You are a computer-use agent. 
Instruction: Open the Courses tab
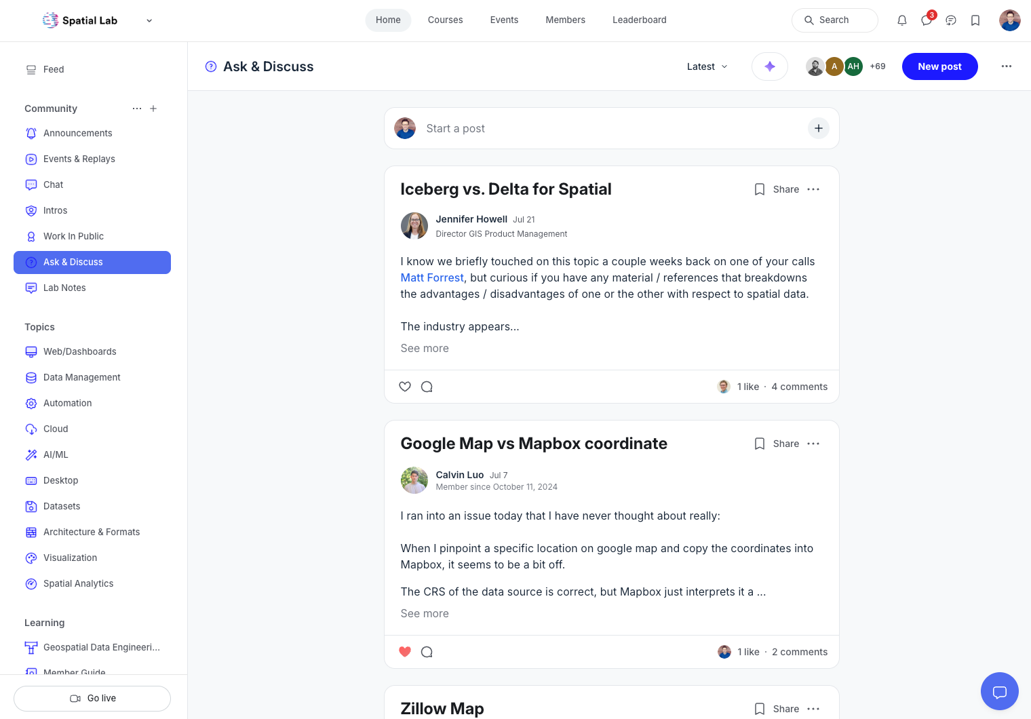(x=446, y=20)
